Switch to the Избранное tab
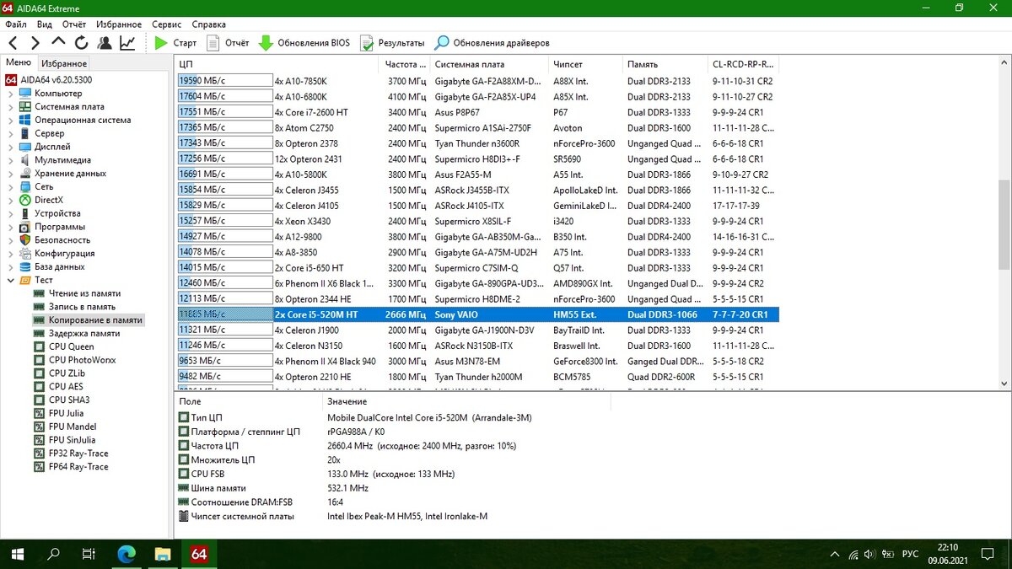The height and width of the screenshot is (569, 1012). (x=64, y=62)
